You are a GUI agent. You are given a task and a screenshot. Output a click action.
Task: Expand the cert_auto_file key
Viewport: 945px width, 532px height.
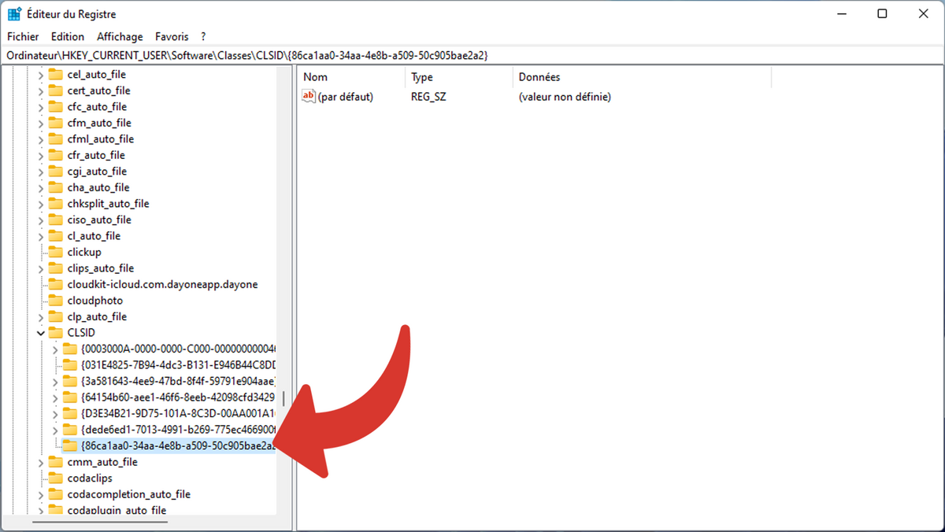(41, 91)
